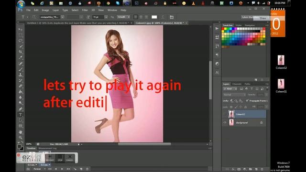Select the Dodge tool
Image resolution: width=306 pixels, height=172 pixels.
pos(20,103)
